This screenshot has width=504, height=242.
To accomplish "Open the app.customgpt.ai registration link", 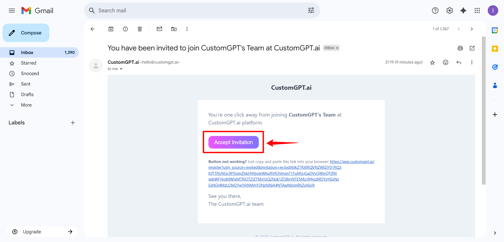I will [291, 173].
